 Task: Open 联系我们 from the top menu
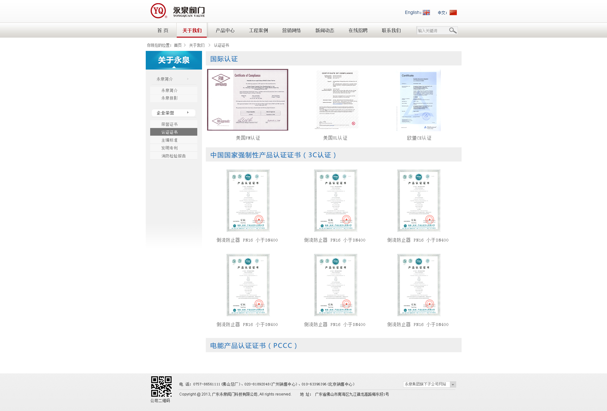pos(391,30)
